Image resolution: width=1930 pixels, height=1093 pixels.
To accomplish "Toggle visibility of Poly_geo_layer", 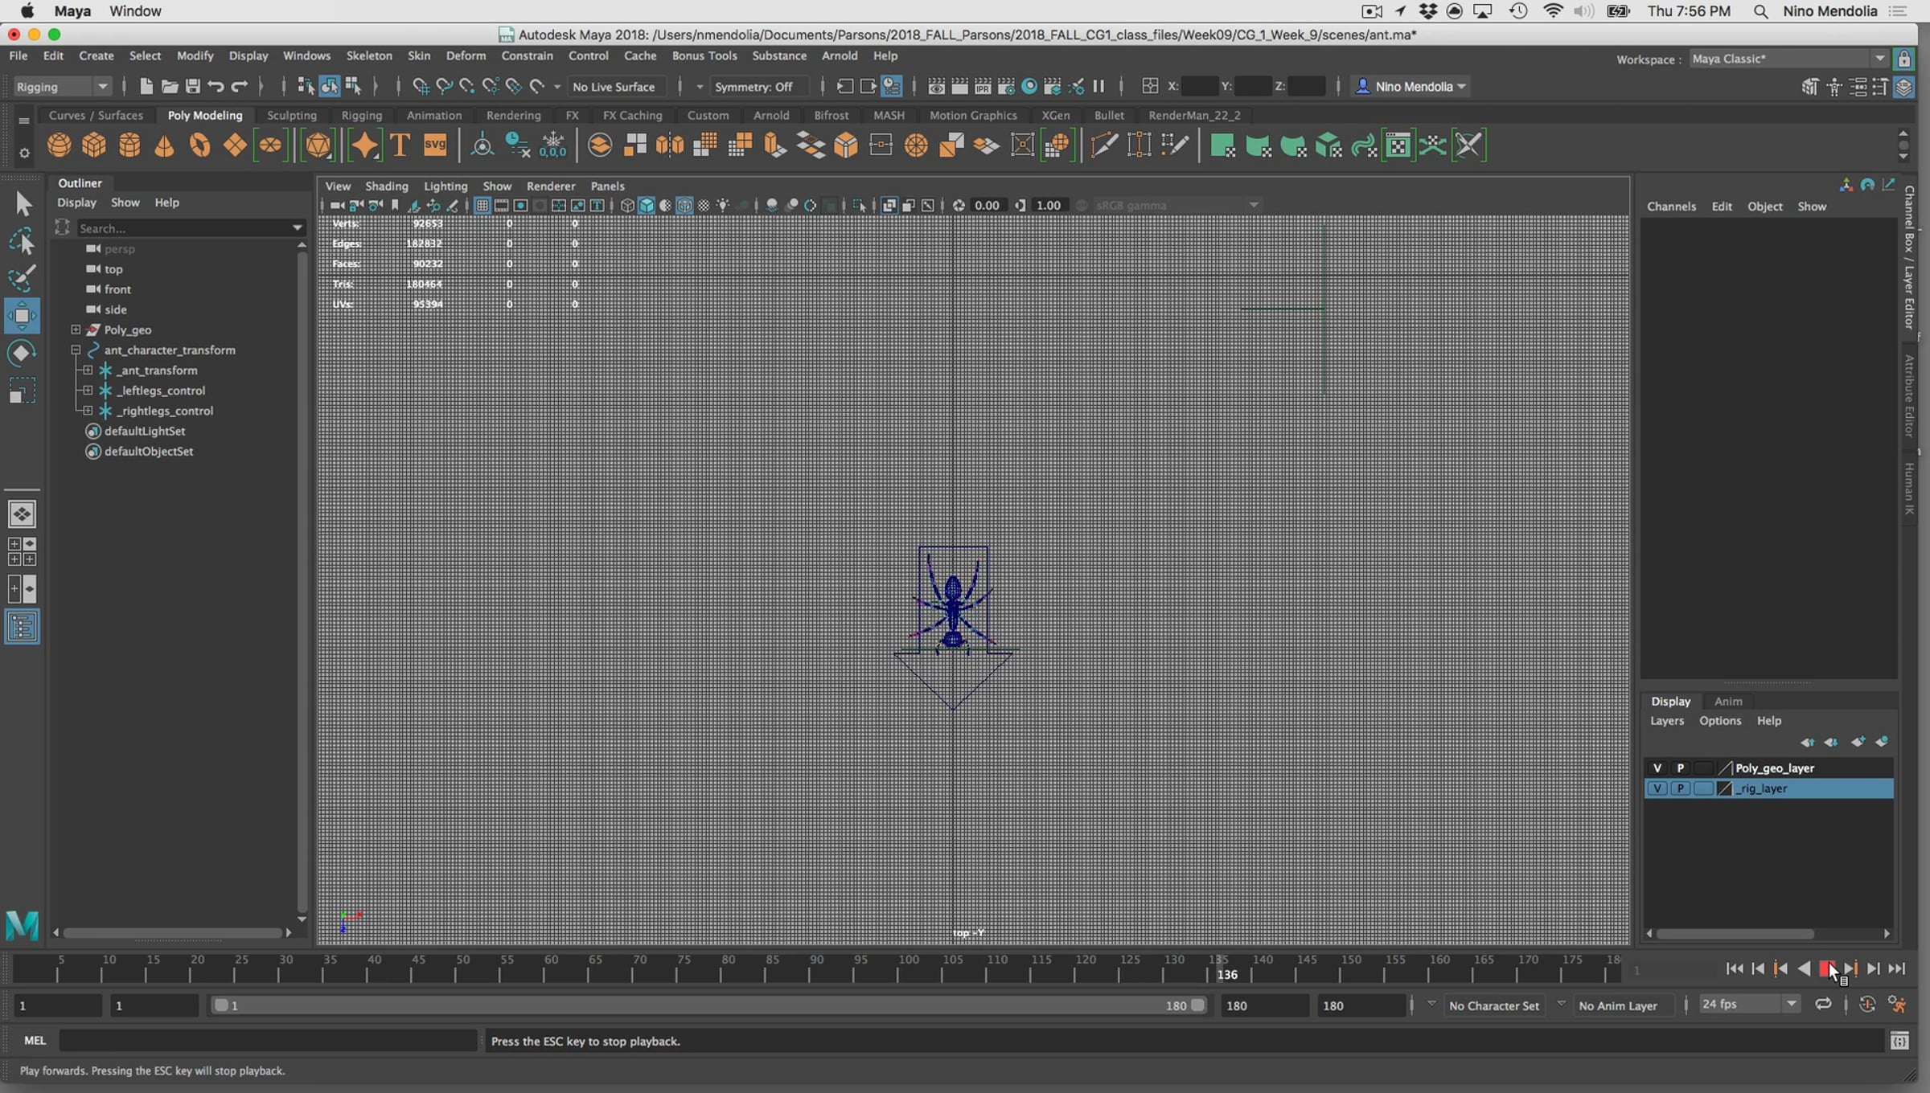I will click(x=1657, y=768).
